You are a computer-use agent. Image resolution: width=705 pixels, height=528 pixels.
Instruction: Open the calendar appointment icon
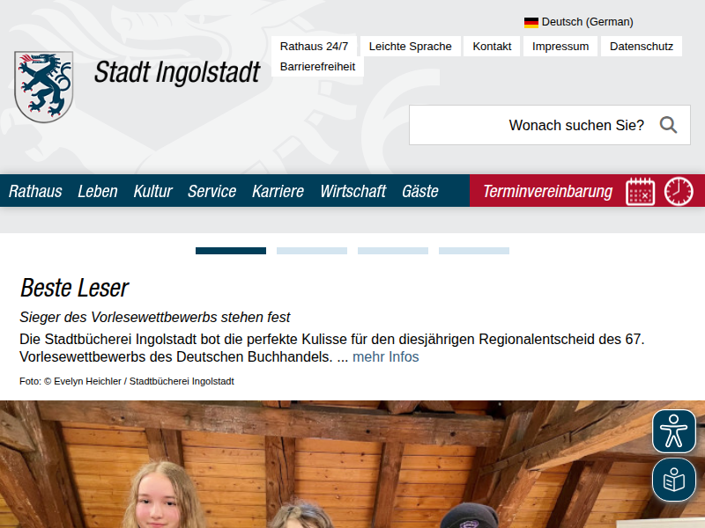641,191
